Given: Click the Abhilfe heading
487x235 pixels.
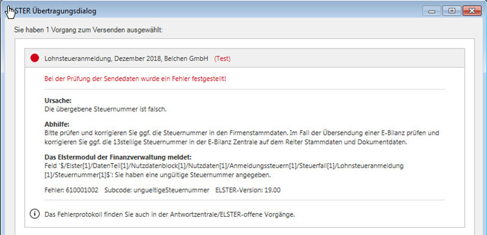Looking at the screenshot, I should tap(57, 125).
